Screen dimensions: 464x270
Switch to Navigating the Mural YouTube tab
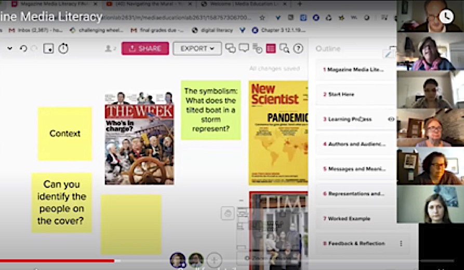coord(150,4)
